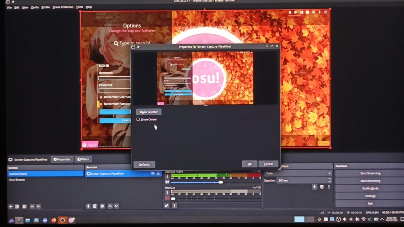Open Firefox from the taskbar
Viewport: 404px width, 227px height.
pyautogui.click(x=54, y=220)
